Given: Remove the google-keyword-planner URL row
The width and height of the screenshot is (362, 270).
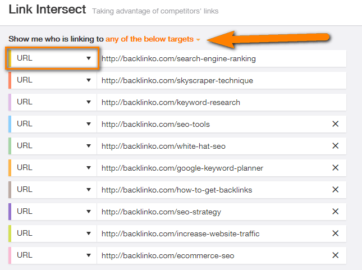Looking at the screenshot, I should click(x=335, y=168).
